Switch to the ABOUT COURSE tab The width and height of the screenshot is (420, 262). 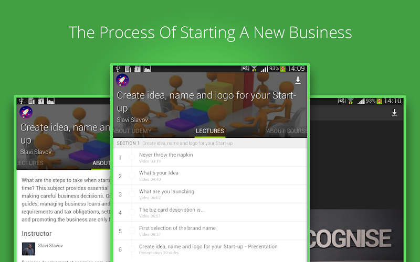[x=287, y=131]
